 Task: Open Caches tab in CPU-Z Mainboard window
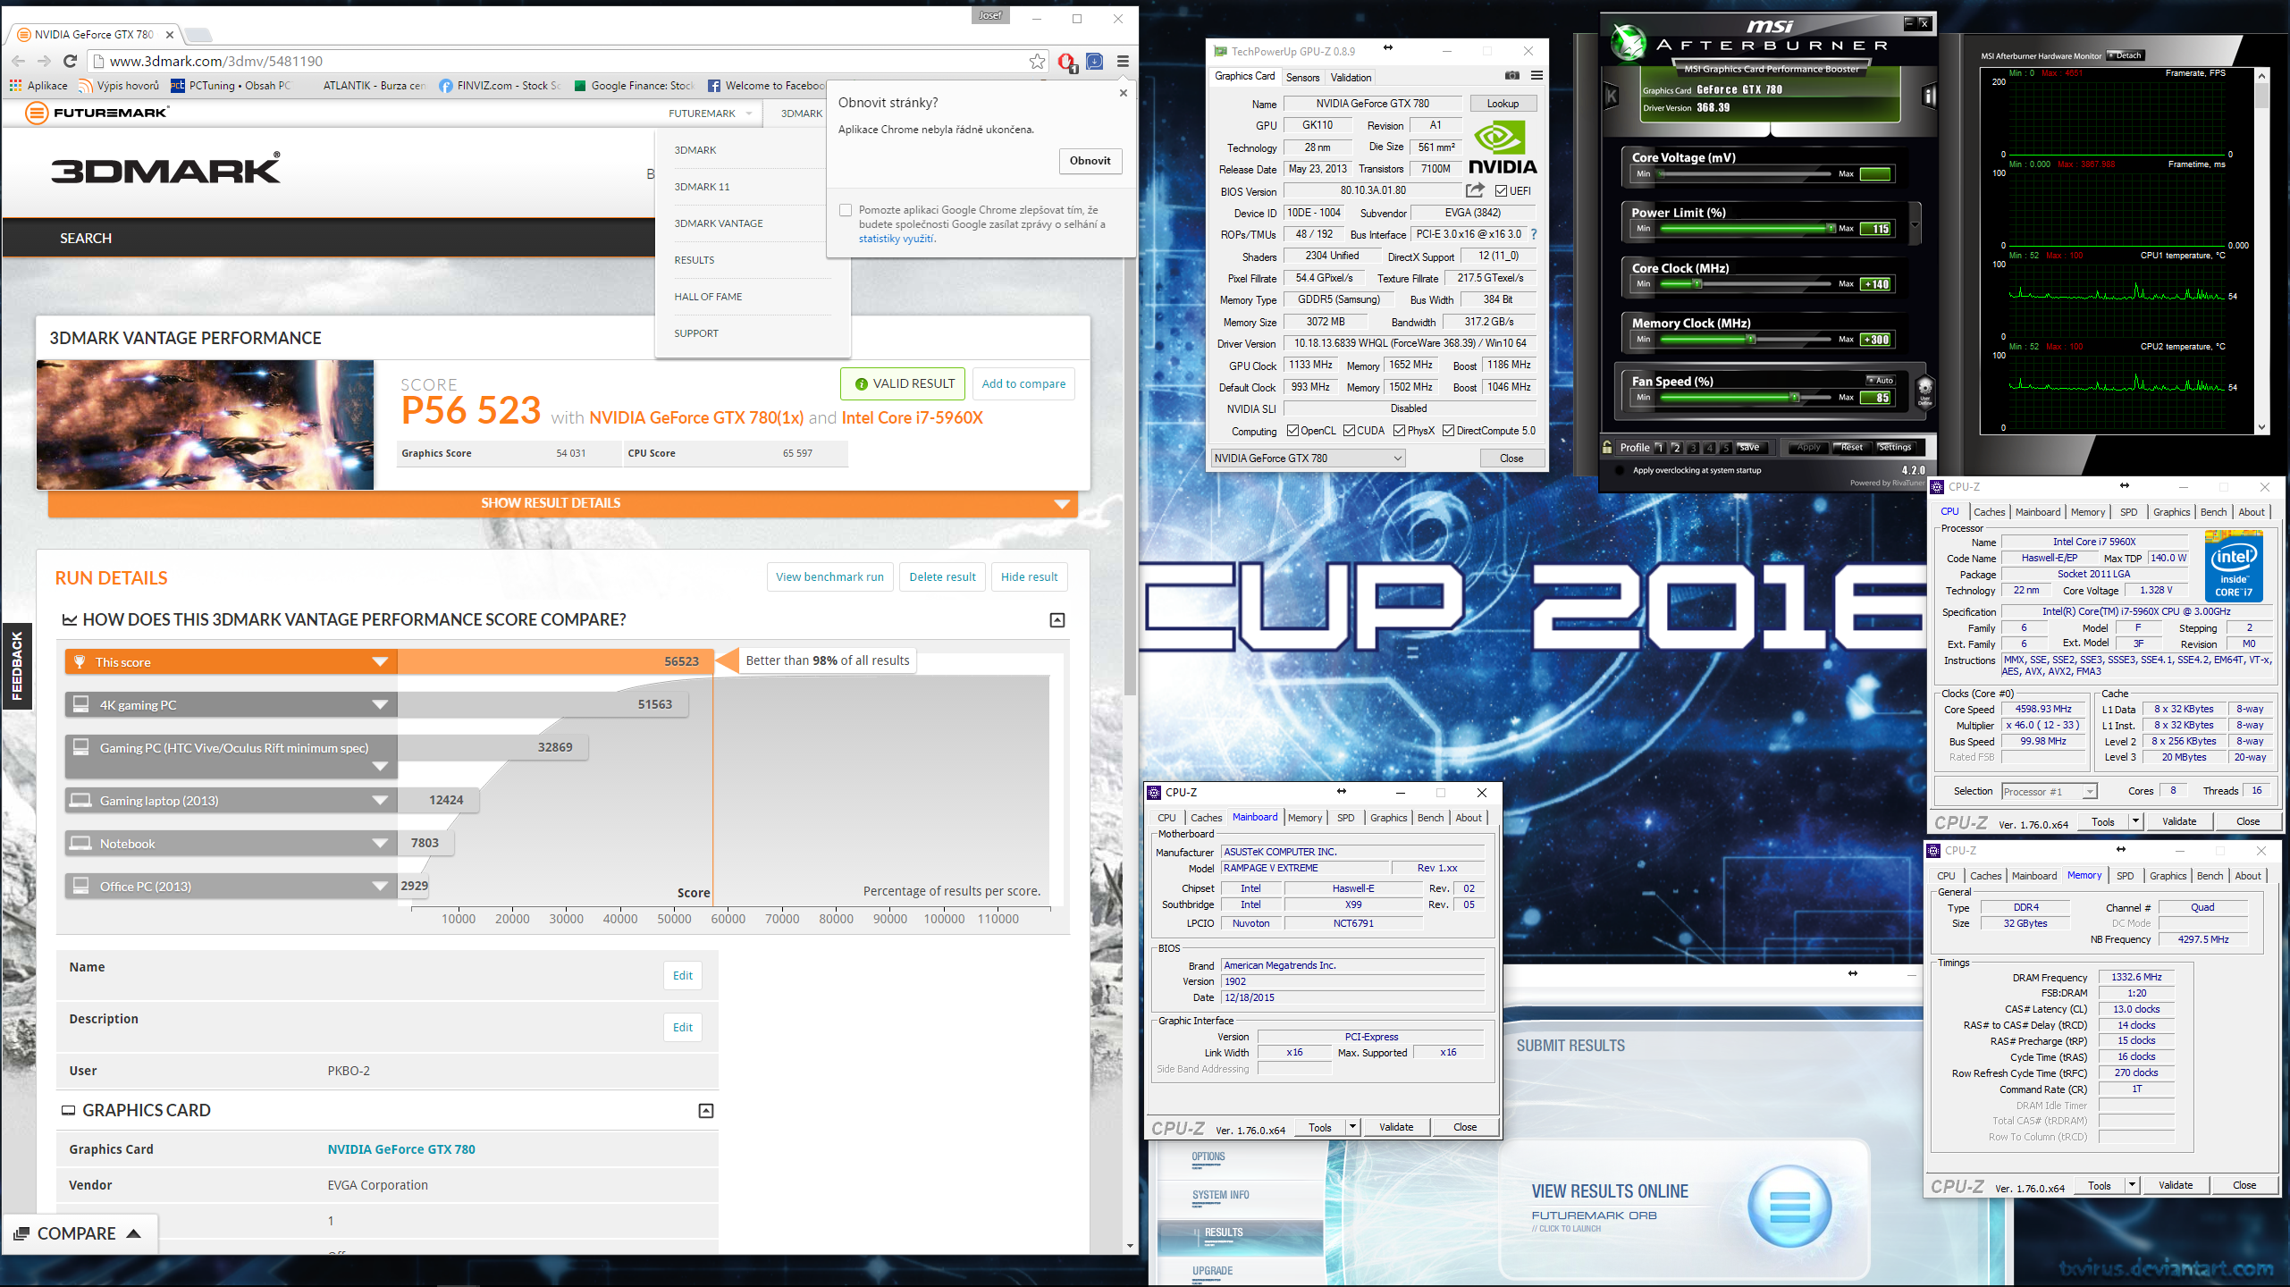pyautogui.click(x=1206, y=818)
